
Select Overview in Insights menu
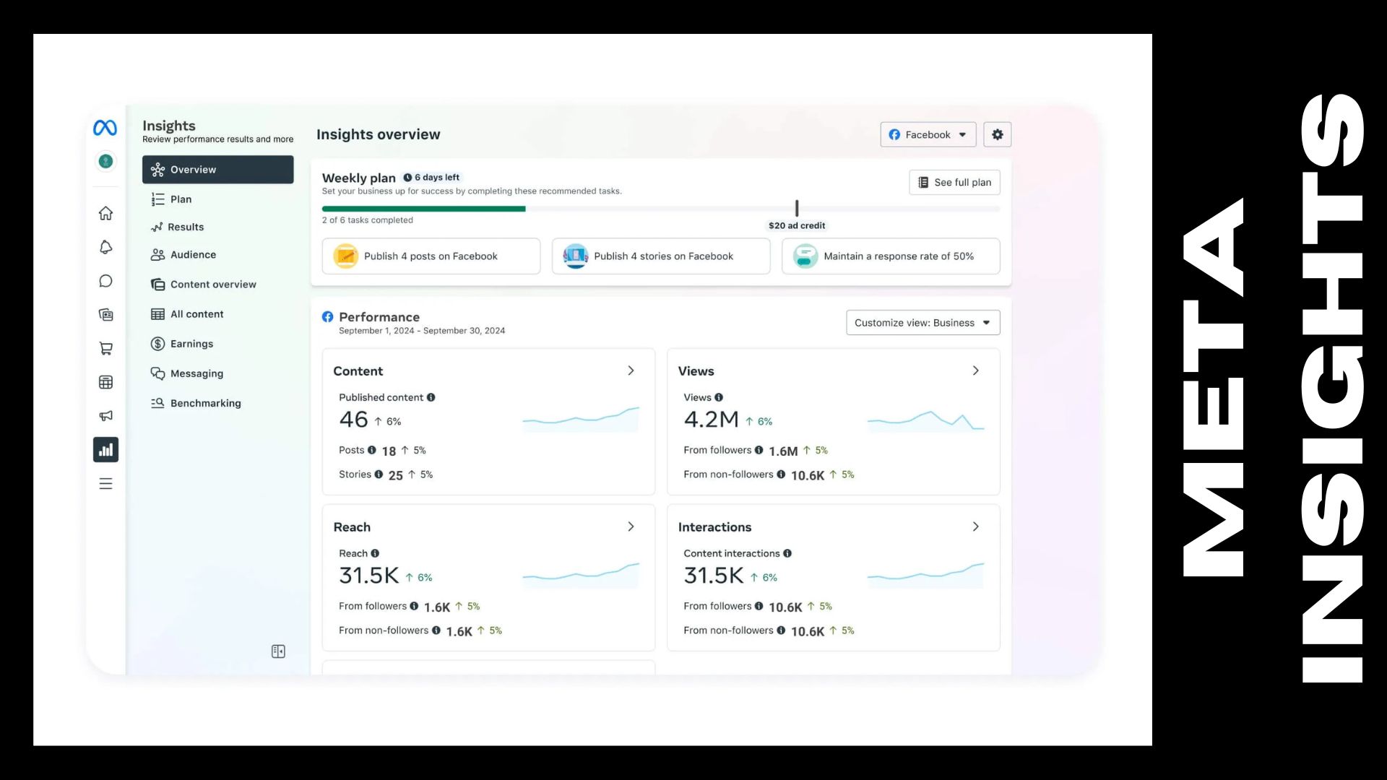[217, 170]
